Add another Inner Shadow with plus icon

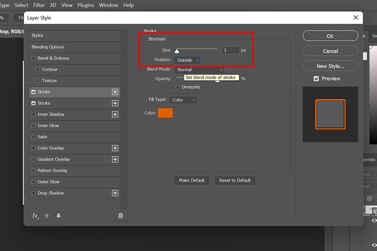coord(115,114)
